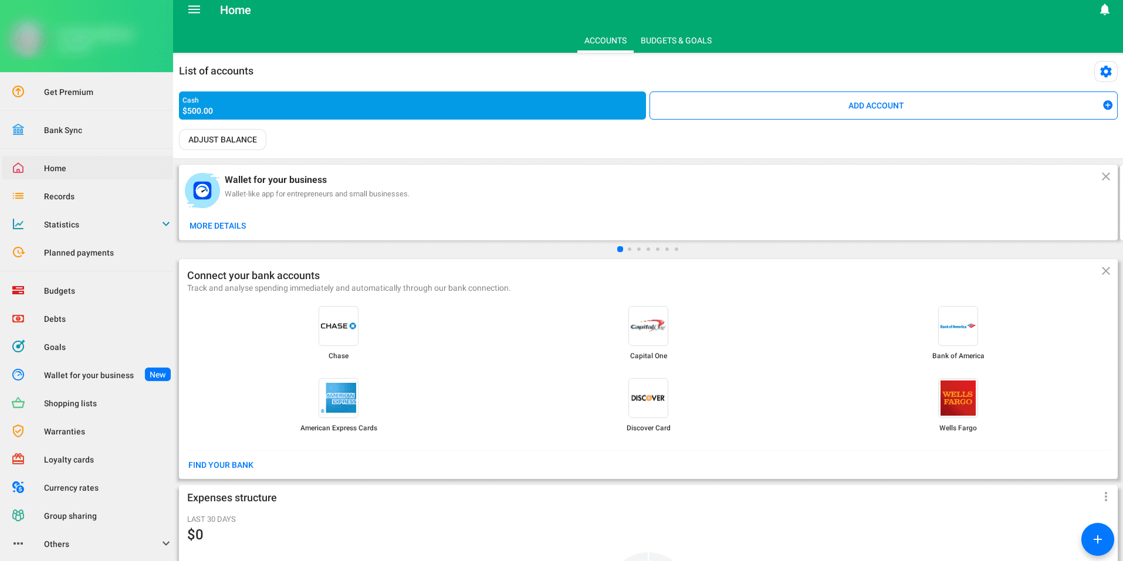Click the Debts money icon
This screenshot has height=561, width=1123.
click(x=18, y=319)
